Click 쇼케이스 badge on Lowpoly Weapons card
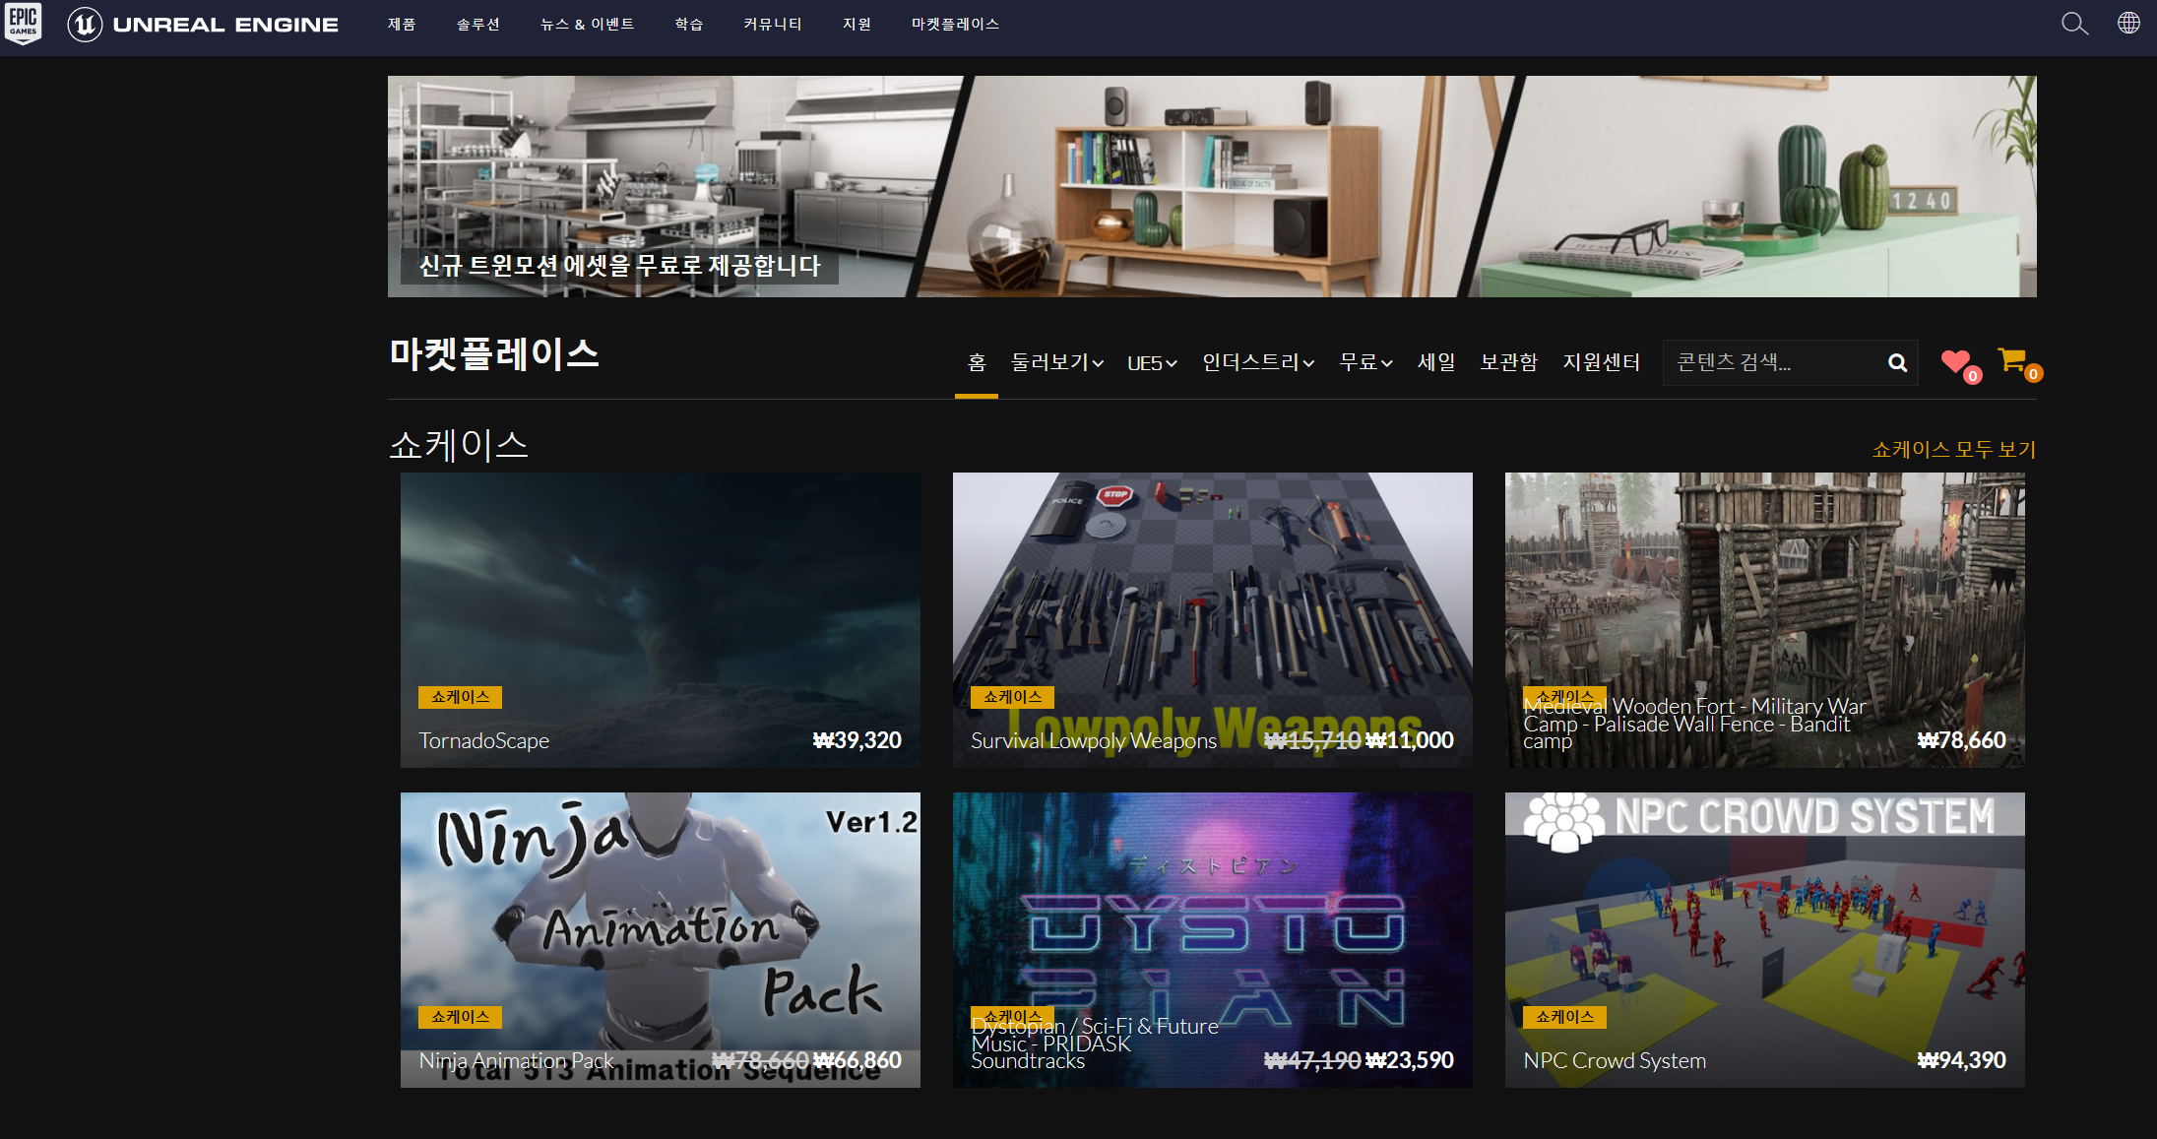This screenshot has height=1139, width=2157. coord(1012,697)
